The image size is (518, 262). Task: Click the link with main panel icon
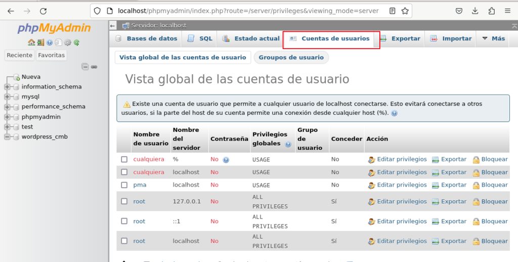[x=94, y=67]
